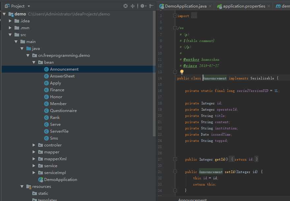Collapse the java source folder
Screen dimensions: 290x201
pyautogui.click(x=22, y=49)
